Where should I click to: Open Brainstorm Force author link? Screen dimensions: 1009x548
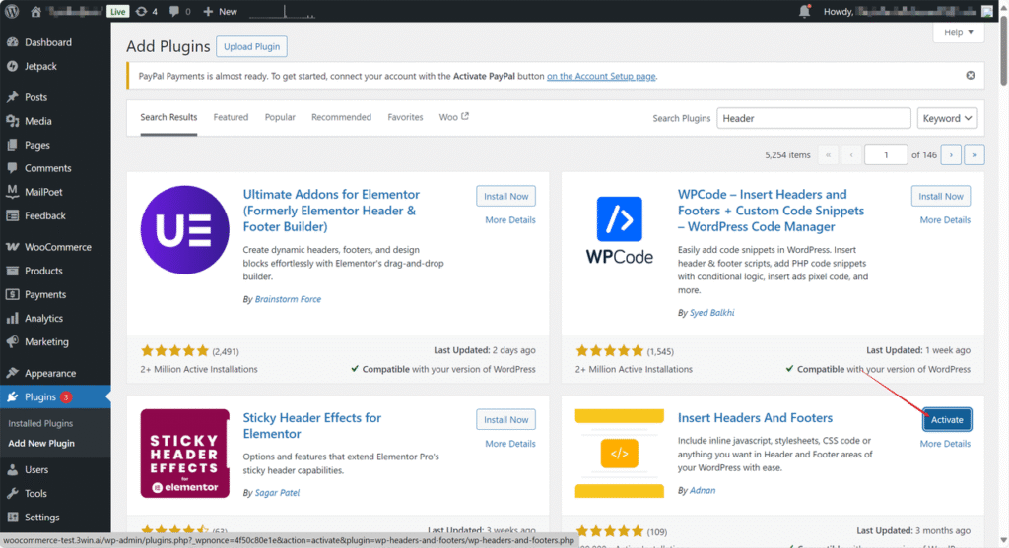288,299
